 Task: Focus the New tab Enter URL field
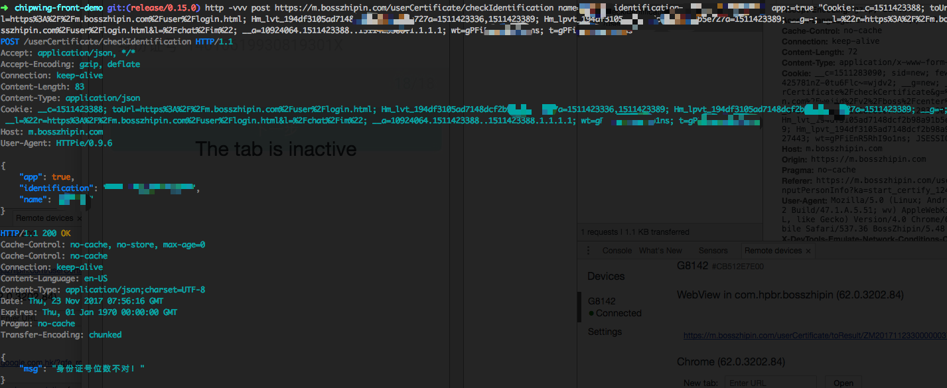(773, 383)
